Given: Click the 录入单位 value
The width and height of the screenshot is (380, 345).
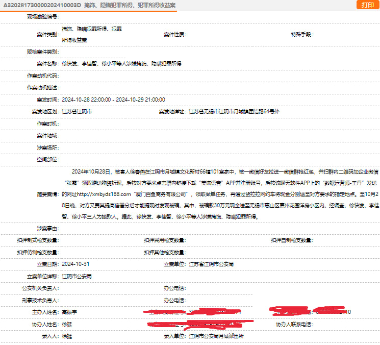Looking at the screenshot, I should pyautogui.click(x=217, y=336).
